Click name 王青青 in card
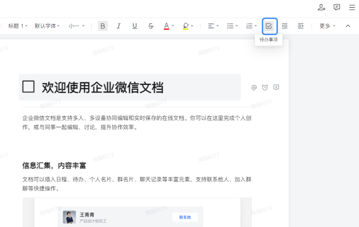The width and height of the screenshot is (359, 227). pyautogui.click(x=87, y=215)
